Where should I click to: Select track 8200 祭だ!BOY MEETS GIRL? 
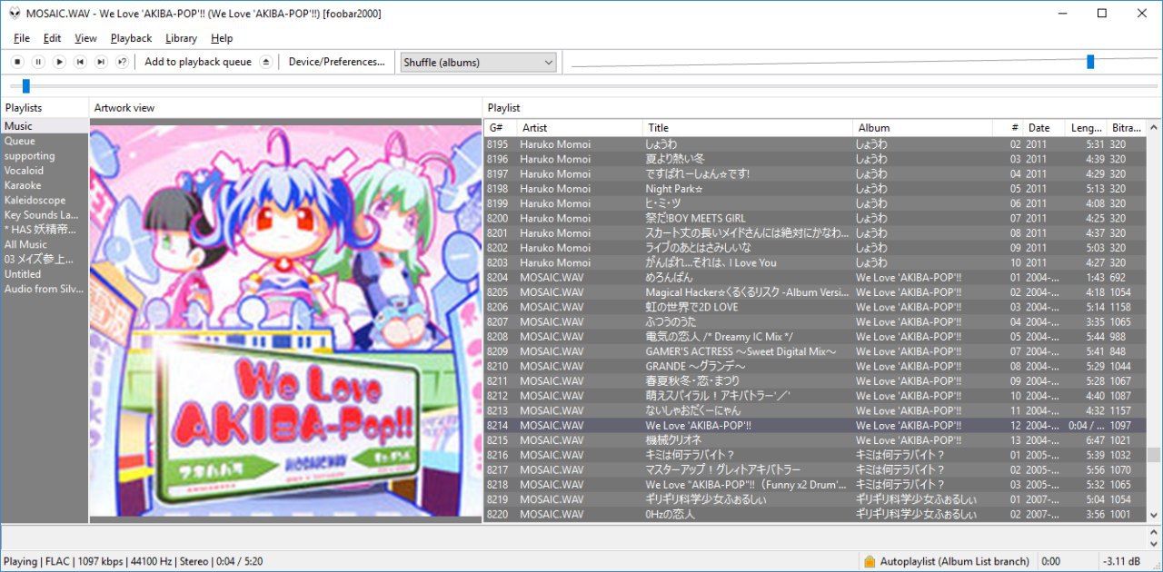815,218
